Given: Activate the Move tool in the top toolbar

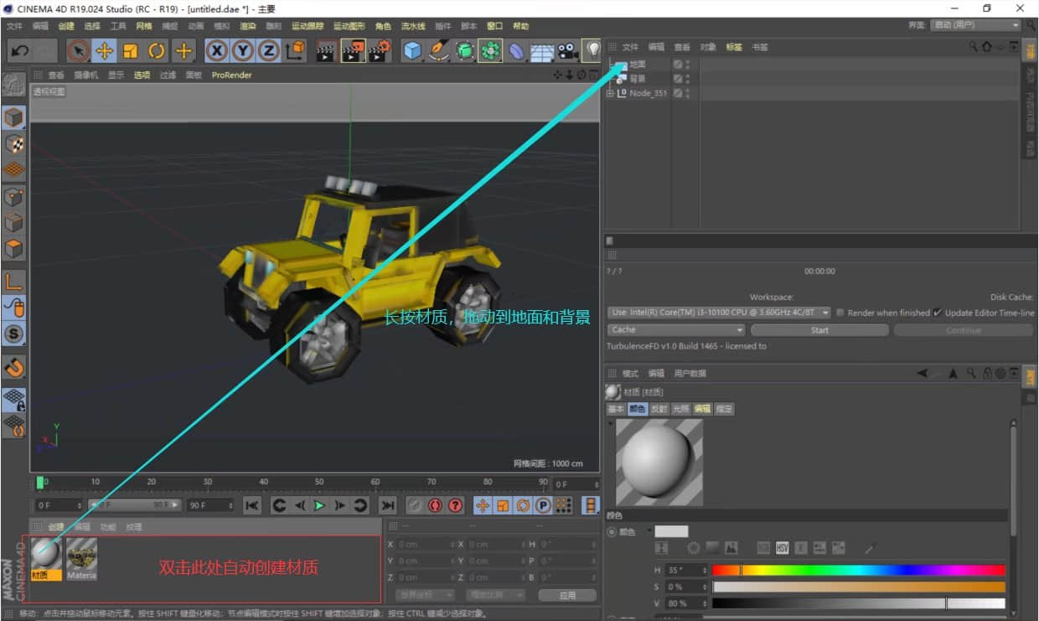Looking at the screenshot, I should (104, 51).
